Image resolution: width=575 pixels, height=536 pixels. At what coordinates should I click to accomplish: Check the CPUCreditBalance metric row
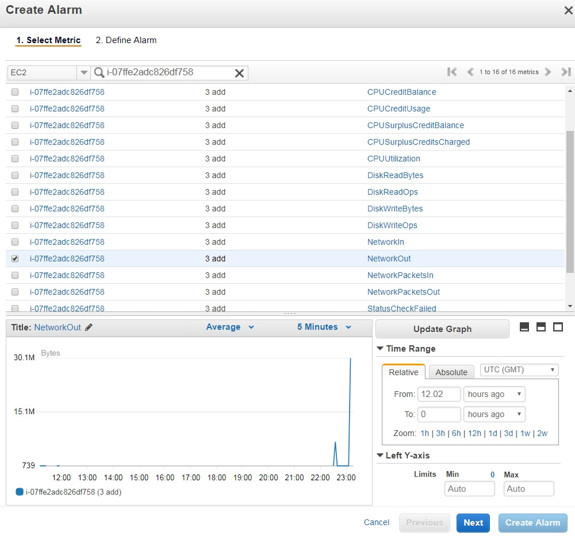[x=15, y=92]
